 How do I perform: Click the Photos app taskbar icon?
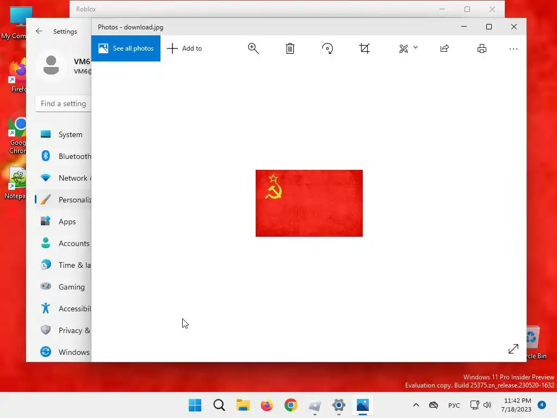(363, 405)
